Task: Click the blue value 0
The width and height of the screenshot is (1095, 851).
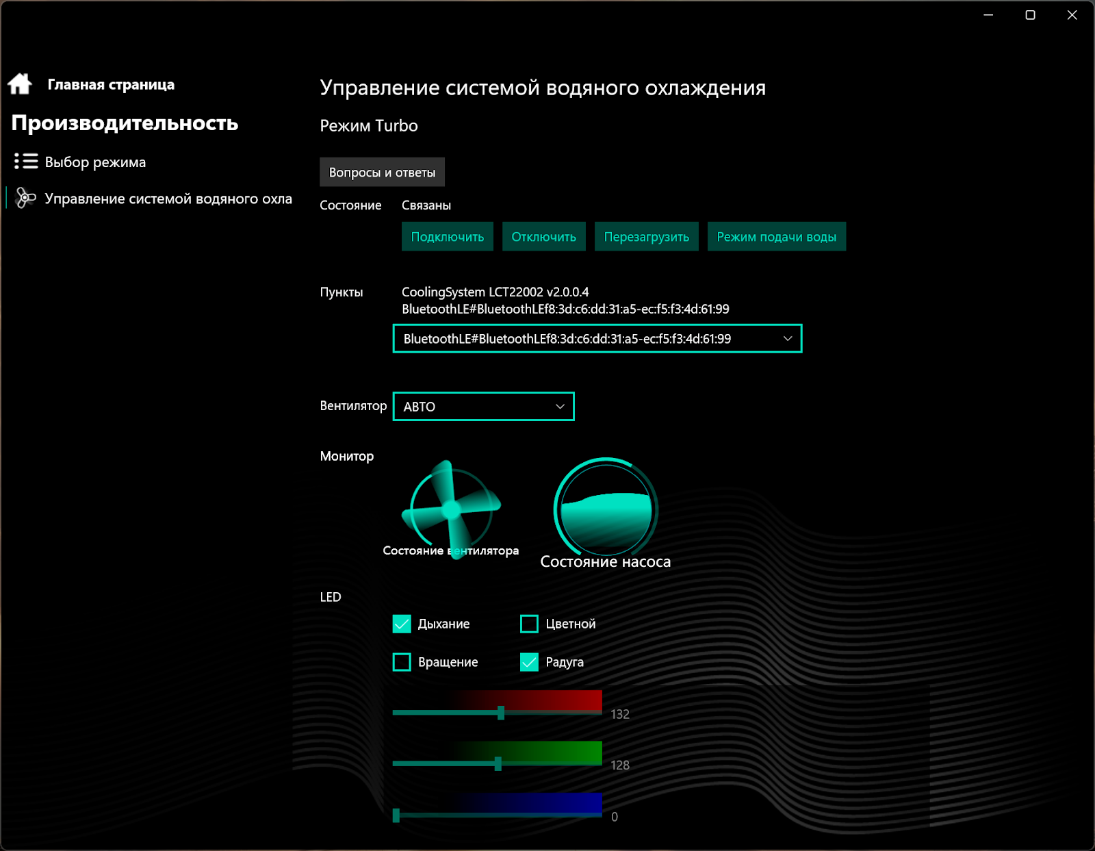Action: [x=615, y=817]
